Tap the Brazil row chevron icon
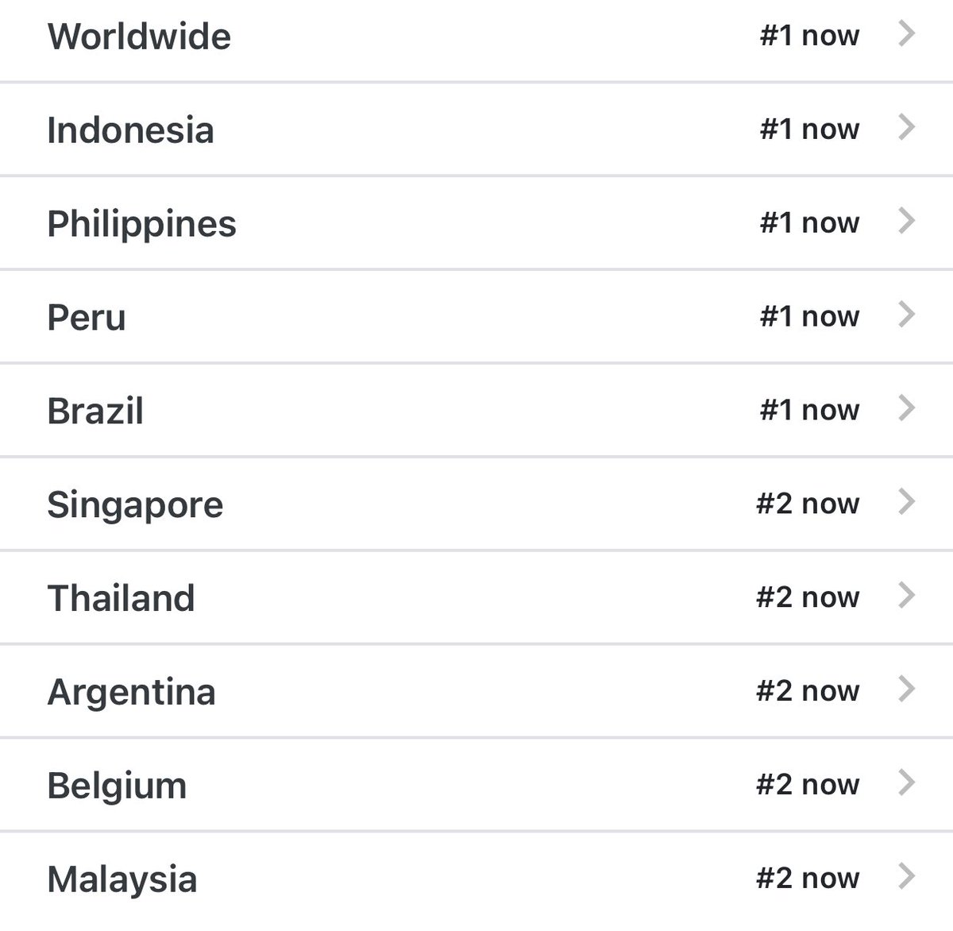The image size is (953, 931). tap(906, 408)
